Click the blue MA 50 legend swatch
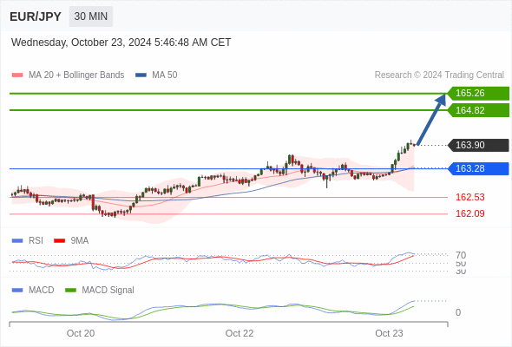 pyautogui.click(x=141, y=75)
